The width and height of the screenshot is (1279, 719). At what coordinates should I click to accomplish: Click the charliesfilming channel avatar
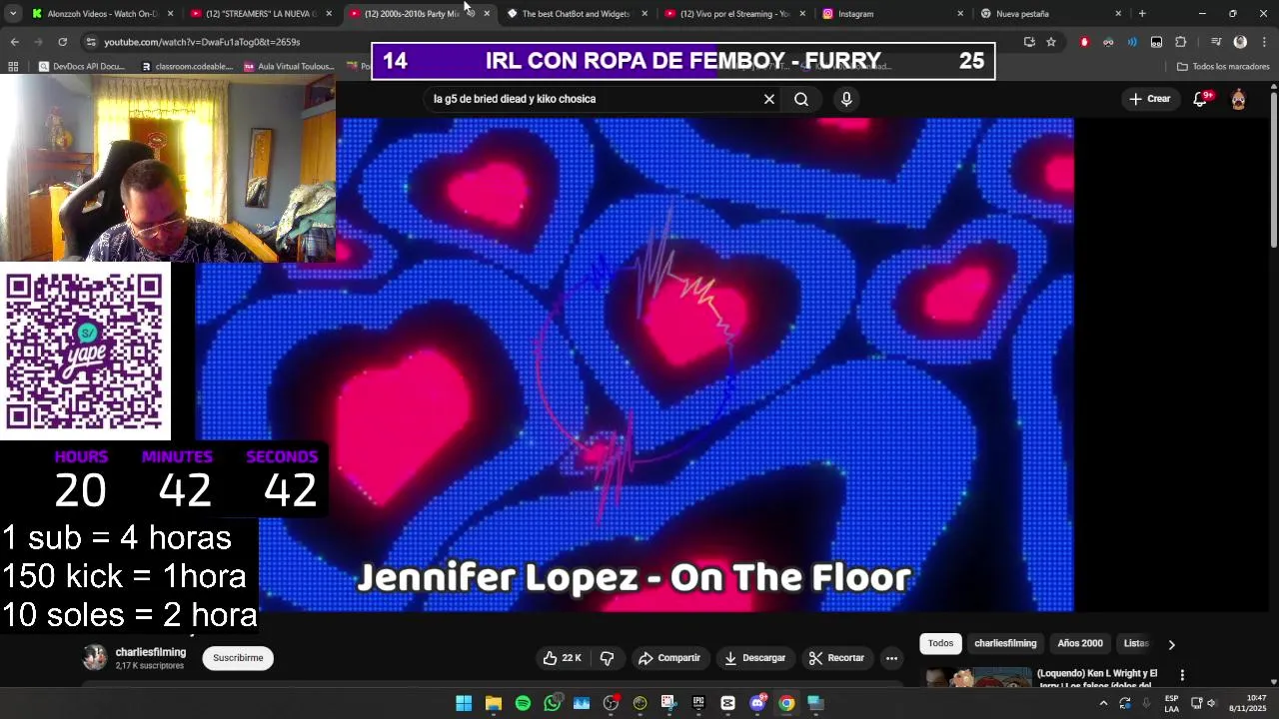click(95, 657)
